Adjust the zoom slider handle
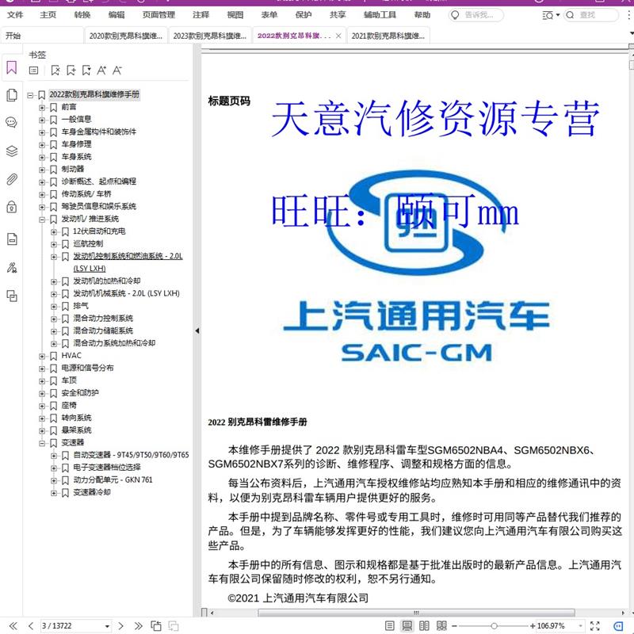 (494, 626)
